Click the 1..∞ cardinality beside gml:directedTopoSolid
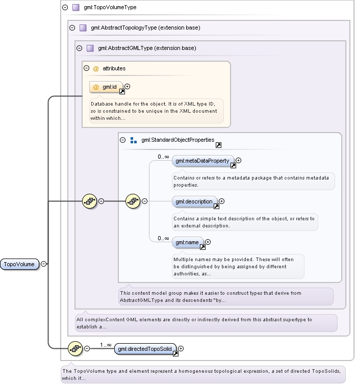The image size is (355, 385). [x=106, y=345]
